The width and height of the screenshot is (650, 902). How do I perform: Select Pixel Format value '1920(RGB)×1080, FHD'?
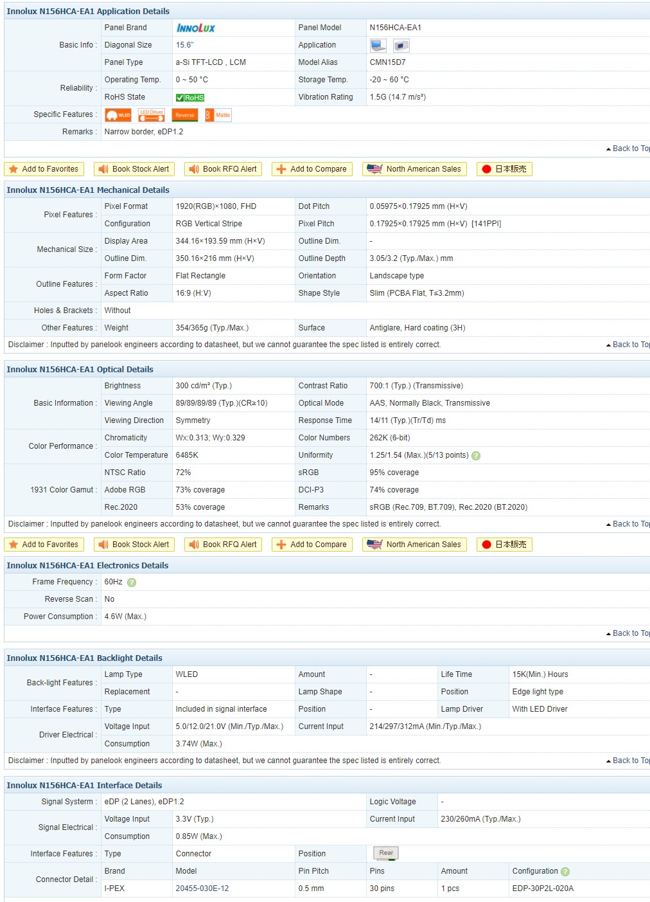click(x=216, y=206)
